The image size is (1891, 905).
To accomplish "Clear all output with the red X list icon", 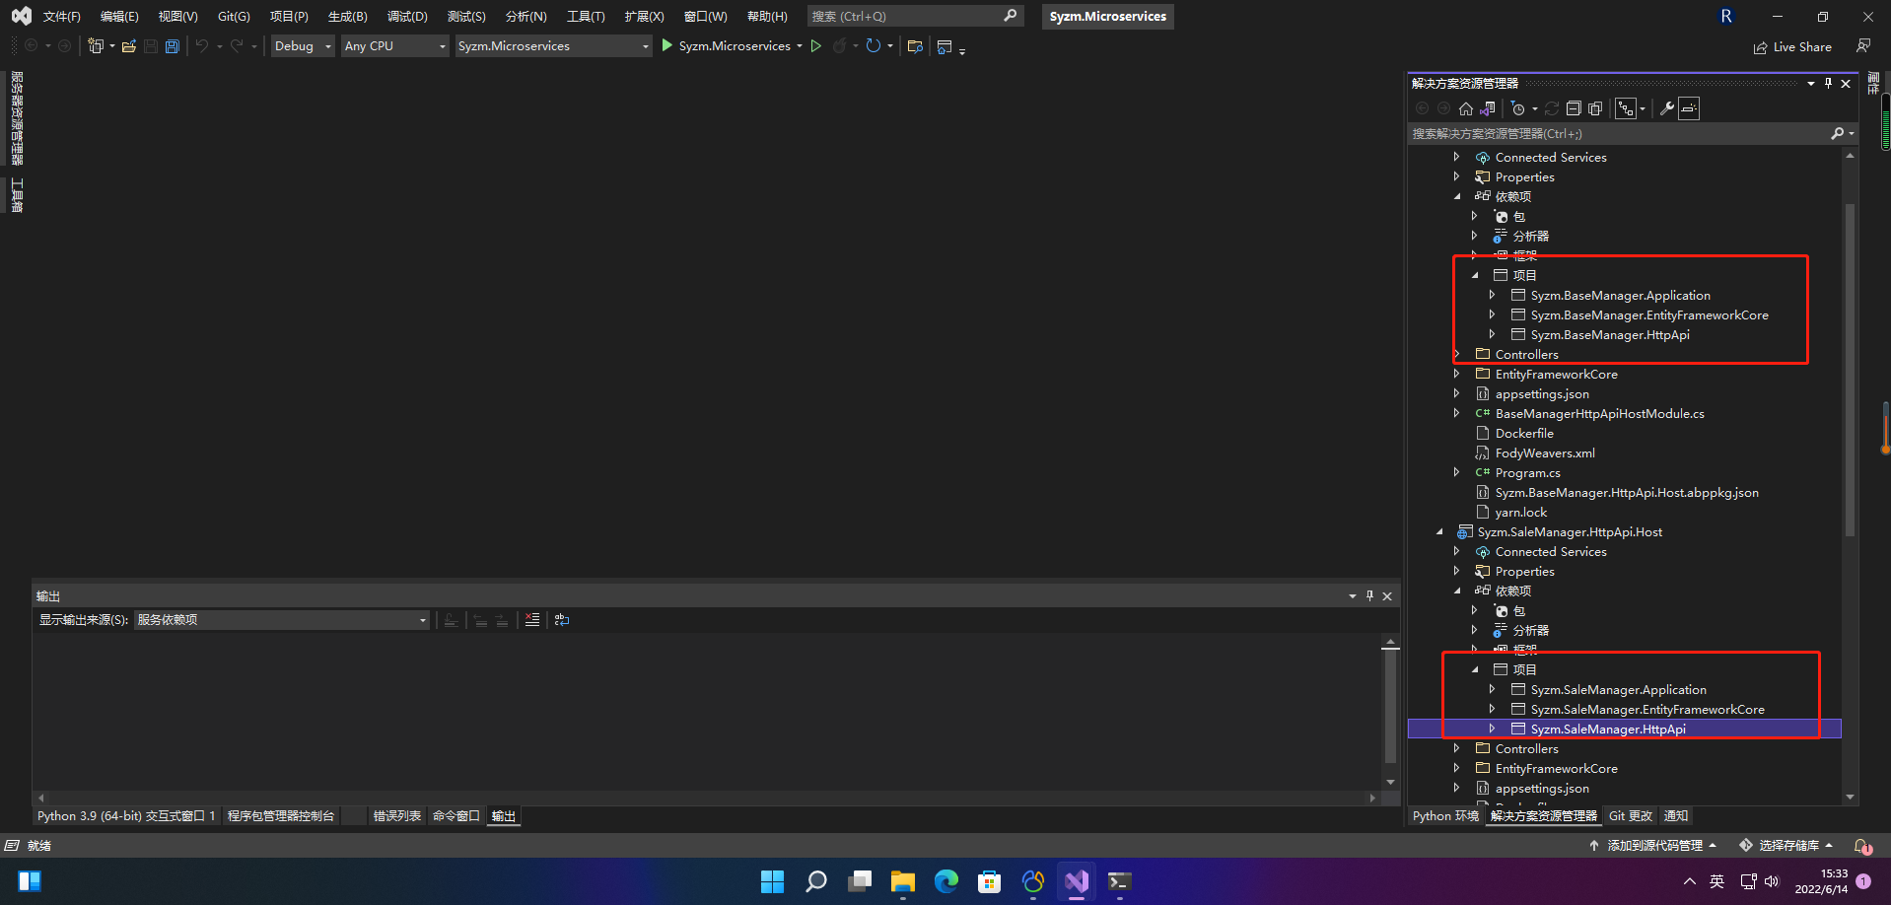I will tap(532, 619).
